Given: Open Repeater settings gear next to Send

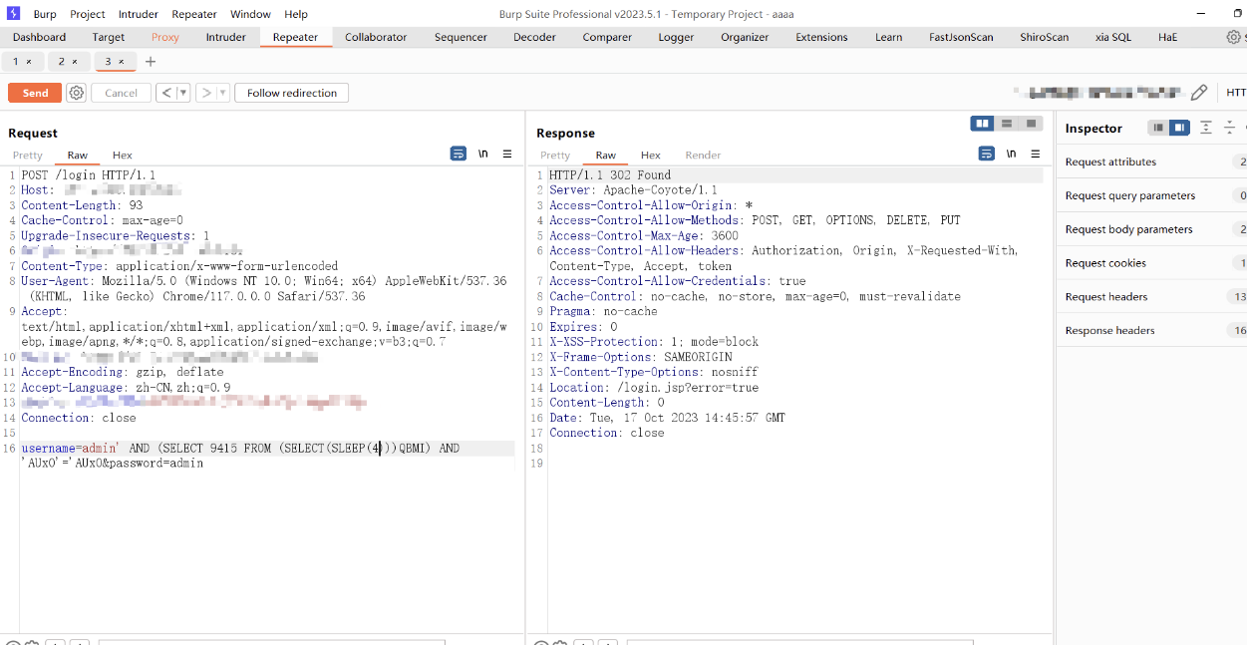Looking at the screenshot, I should [x=77, y=93].
